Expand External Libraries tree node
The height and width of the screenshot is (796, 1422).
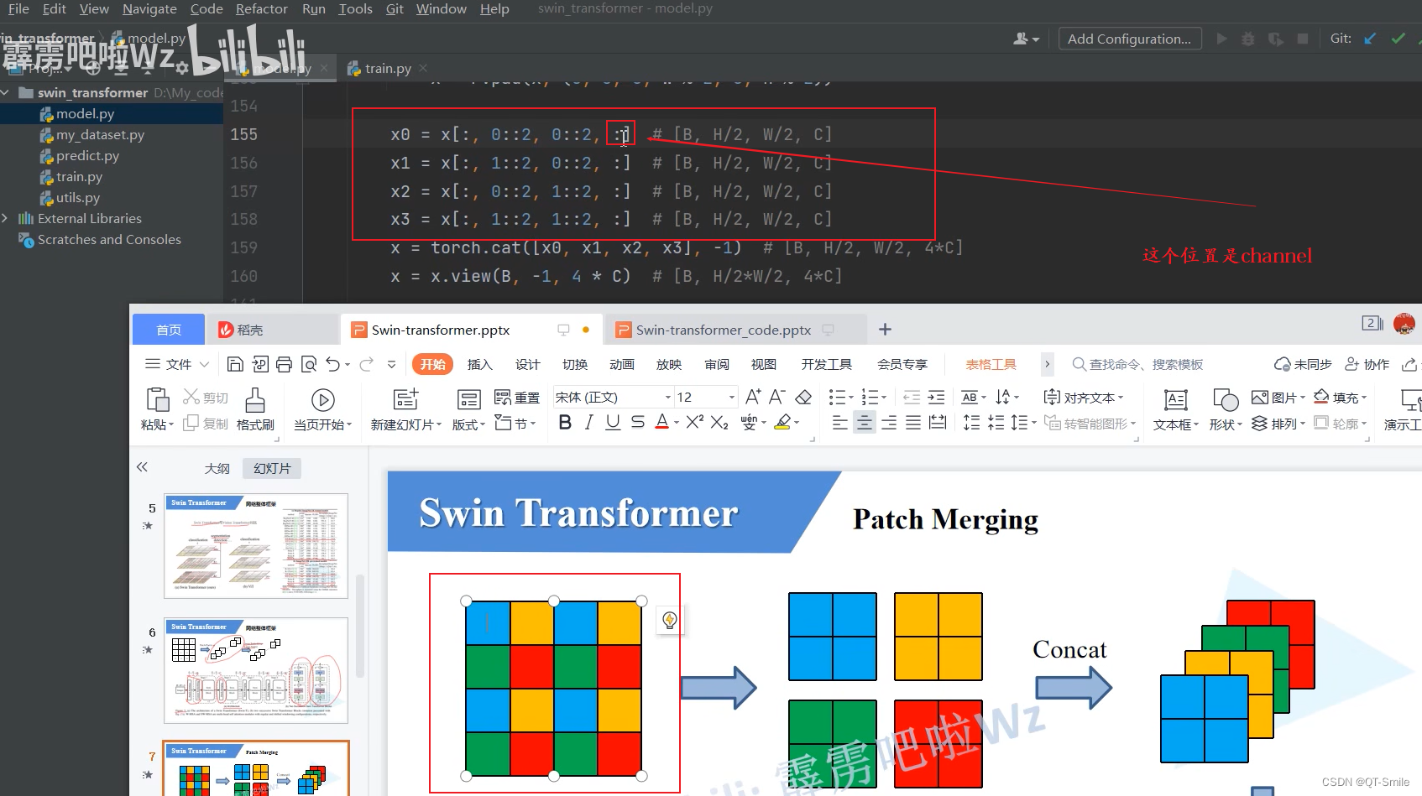6,218
